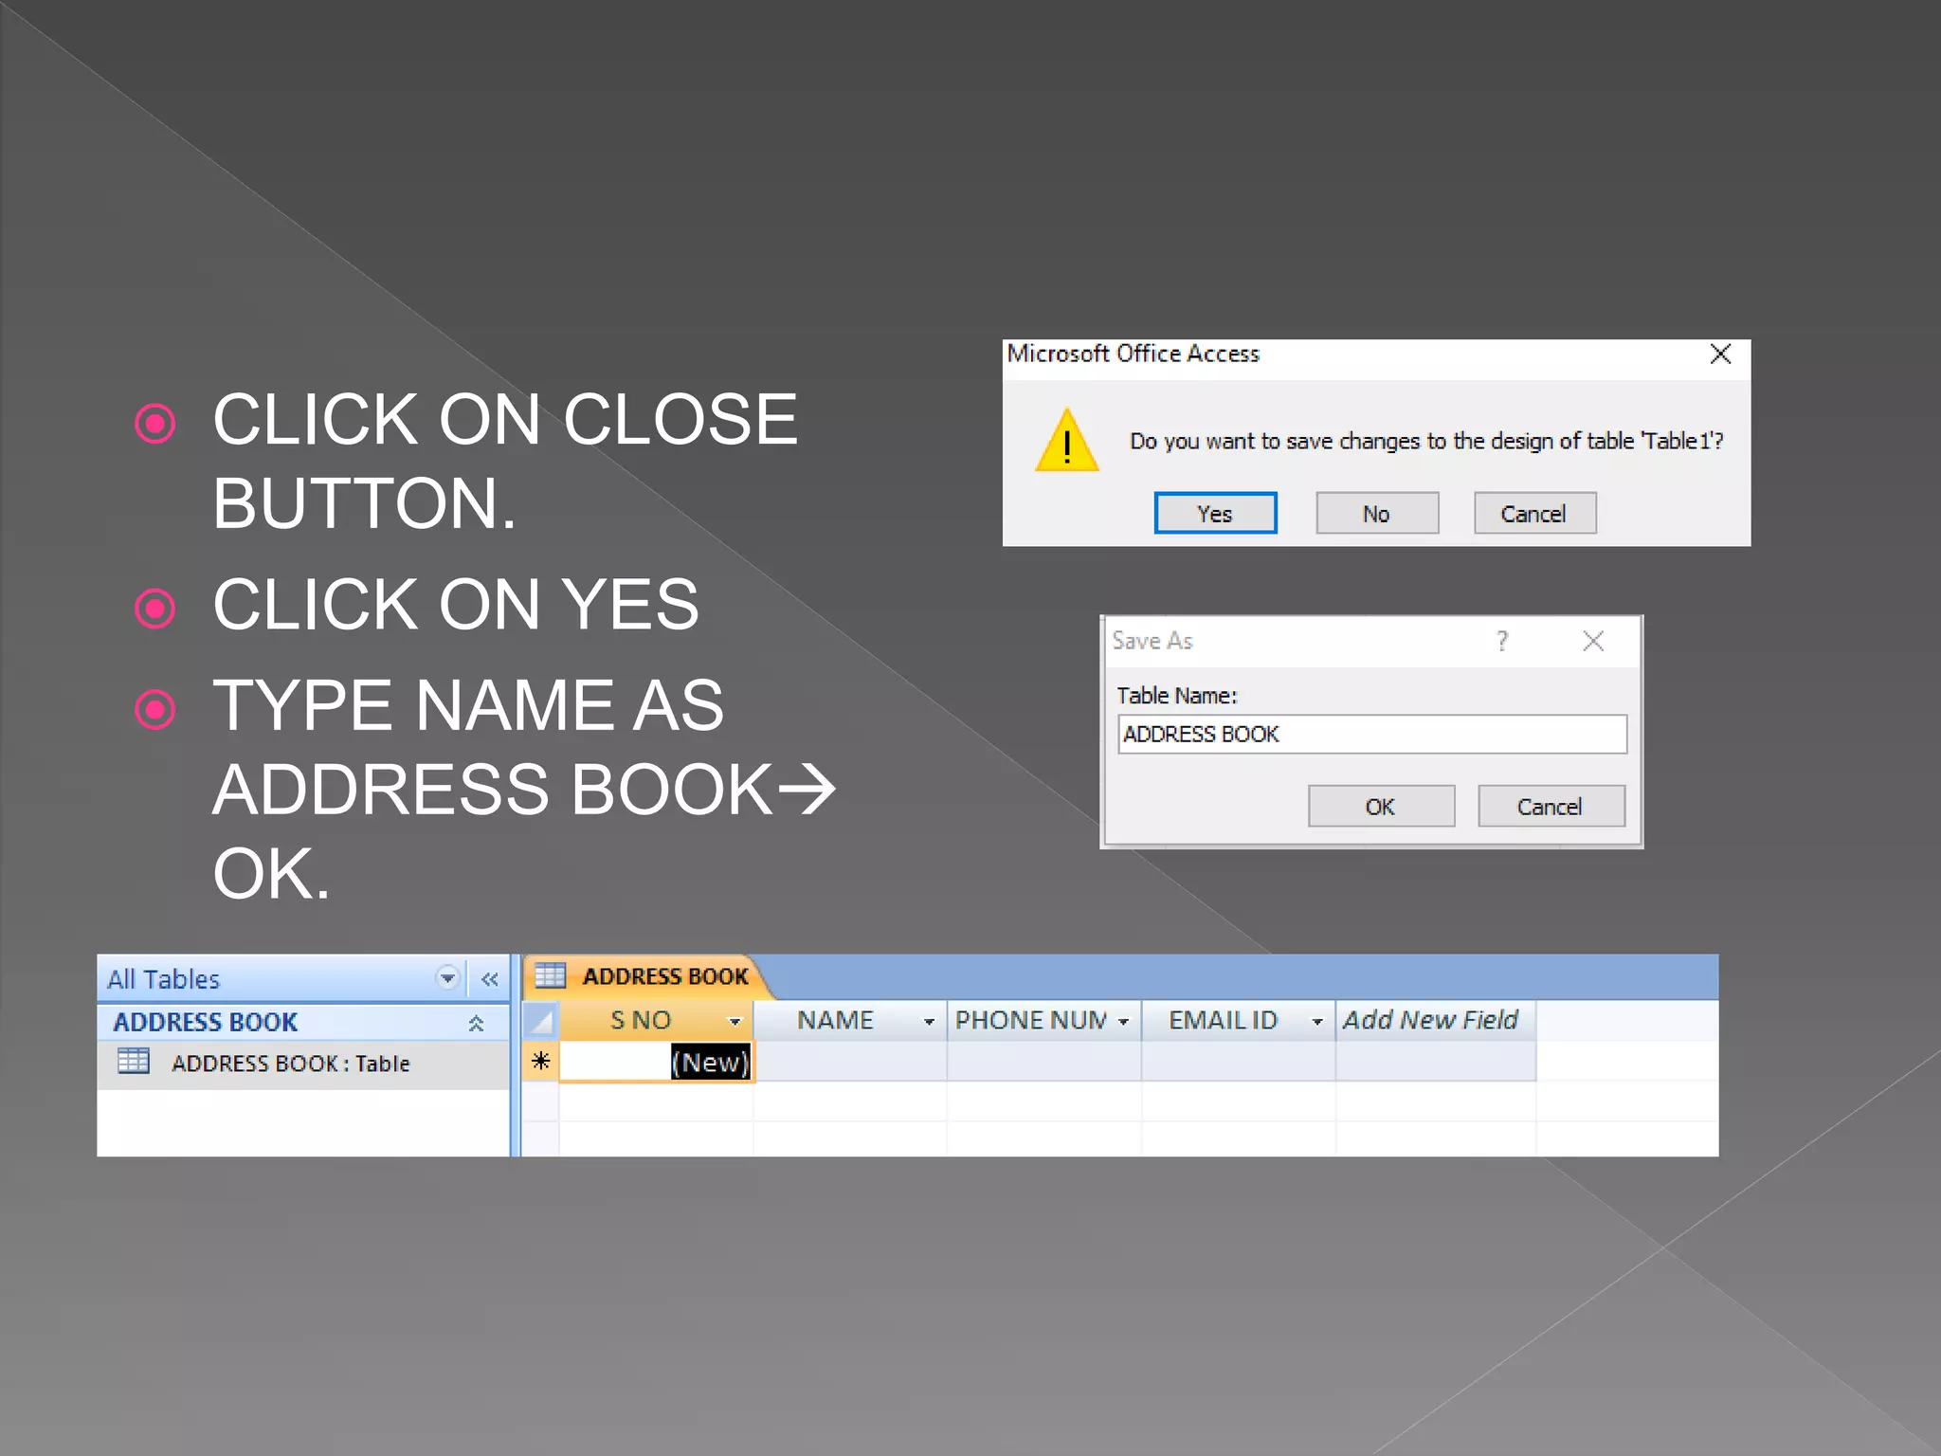The image size is (1941, 1456).
Task: Open help in the Save As dialog
Action: point(1502,642)
